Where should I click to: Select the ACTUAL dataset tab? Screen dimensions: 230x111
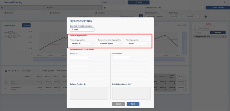[x=50, y=7]
